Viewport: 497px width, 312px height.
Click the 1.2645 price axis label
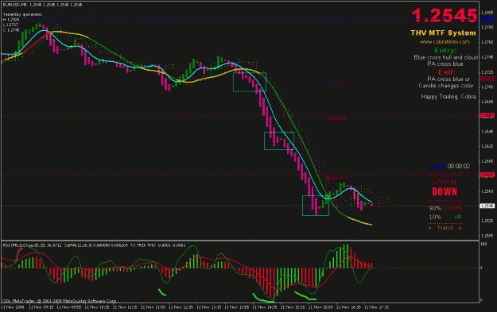click(487, 131)
